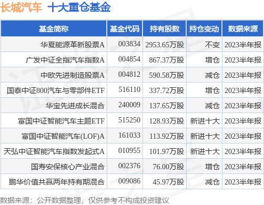Click 2023半年报 in the 515250 row
Screen dimensions: 264x205
243,121
